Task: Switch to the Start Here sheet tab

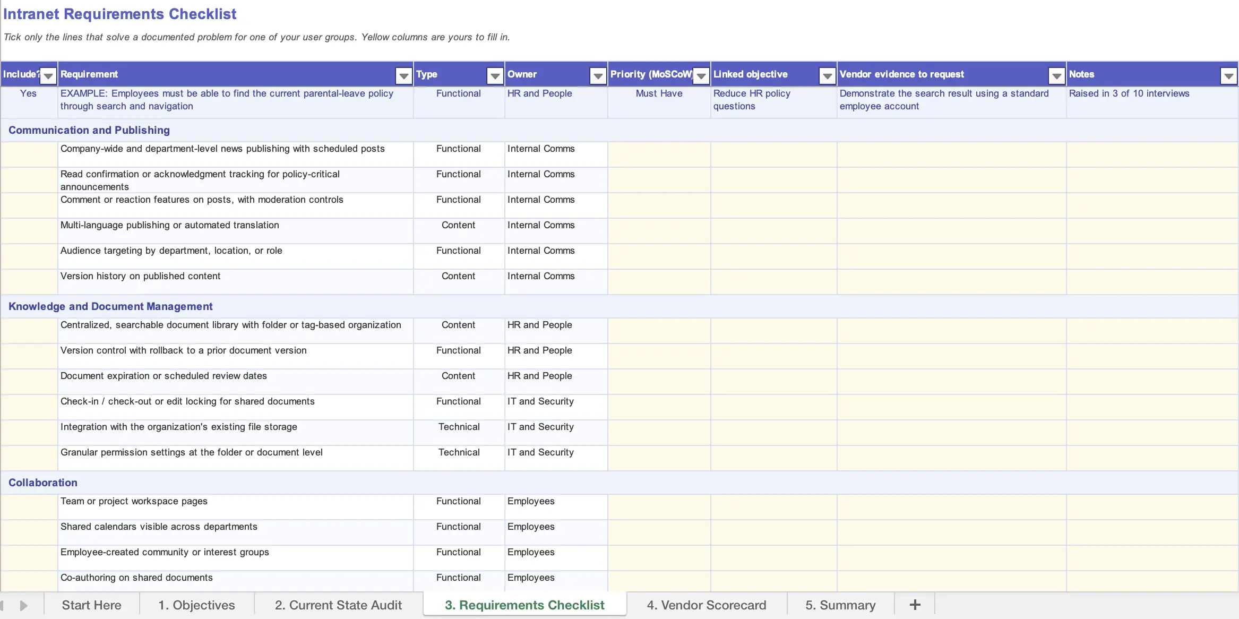Action: pyautogui.click(x=91, y=605)
